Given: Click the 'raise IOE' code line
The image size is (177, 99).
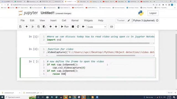Looking at the screenshot, I should point(59,74).
